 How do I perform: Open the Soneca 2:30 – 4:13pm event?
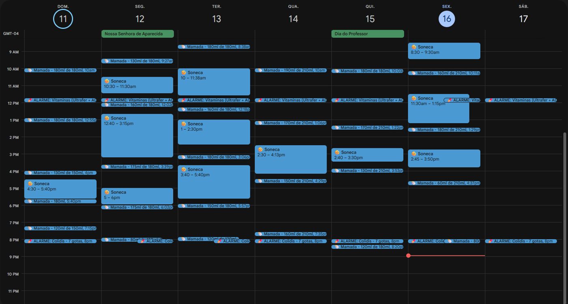[291, 159]
